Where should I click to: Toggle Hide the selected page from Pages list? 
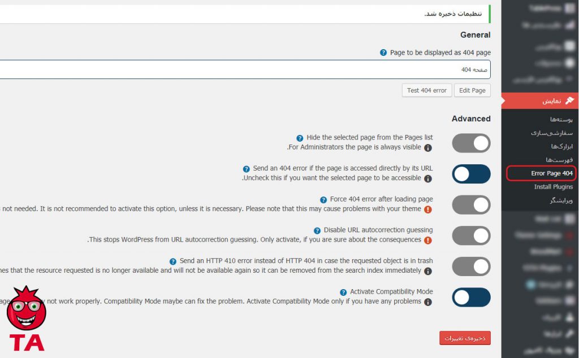[471, 143]
